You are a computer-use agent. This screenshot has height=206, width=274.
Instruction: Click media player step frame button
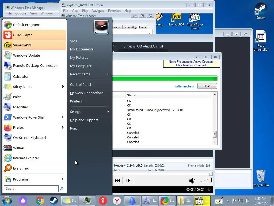pyautogui.click(x=128, y=181)
